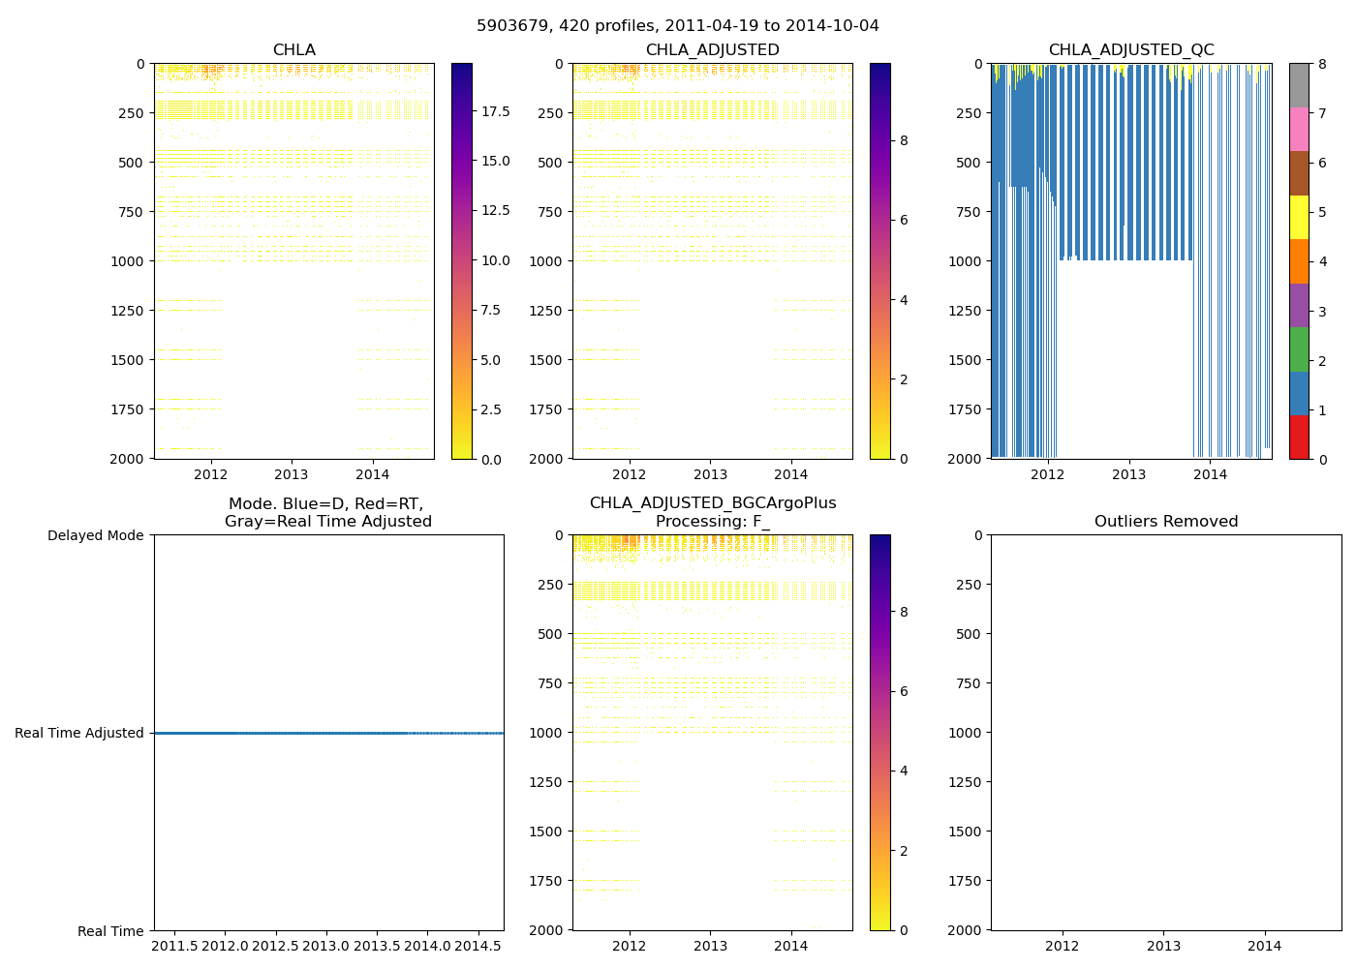Screen dimensions: 1356x968
Task: Choose the pink swatch in the QC colorbar
Action: click(1299, 130)
